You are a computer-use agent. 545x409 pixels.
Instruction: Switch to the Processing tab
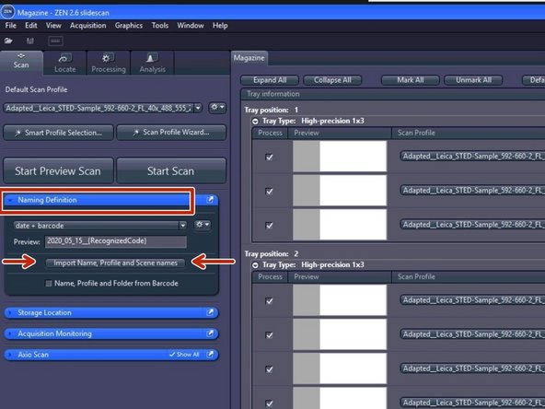click(x=109, y=63)
